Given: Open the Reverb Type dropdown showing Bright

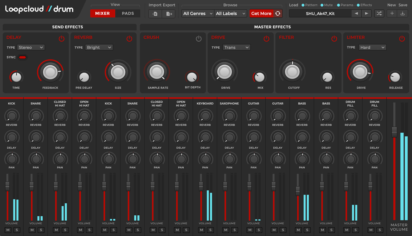Looking at the screenshot, I should pos(99,47).
